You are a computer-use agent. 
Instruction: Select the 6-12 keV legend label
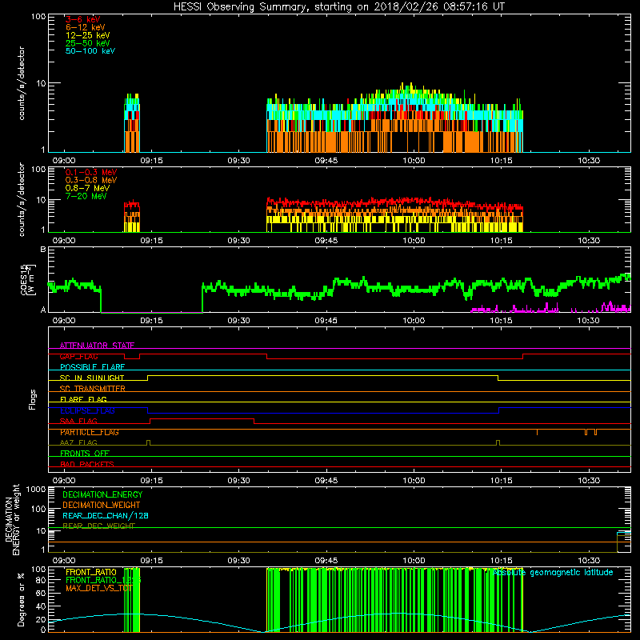[x=86, y=27]
